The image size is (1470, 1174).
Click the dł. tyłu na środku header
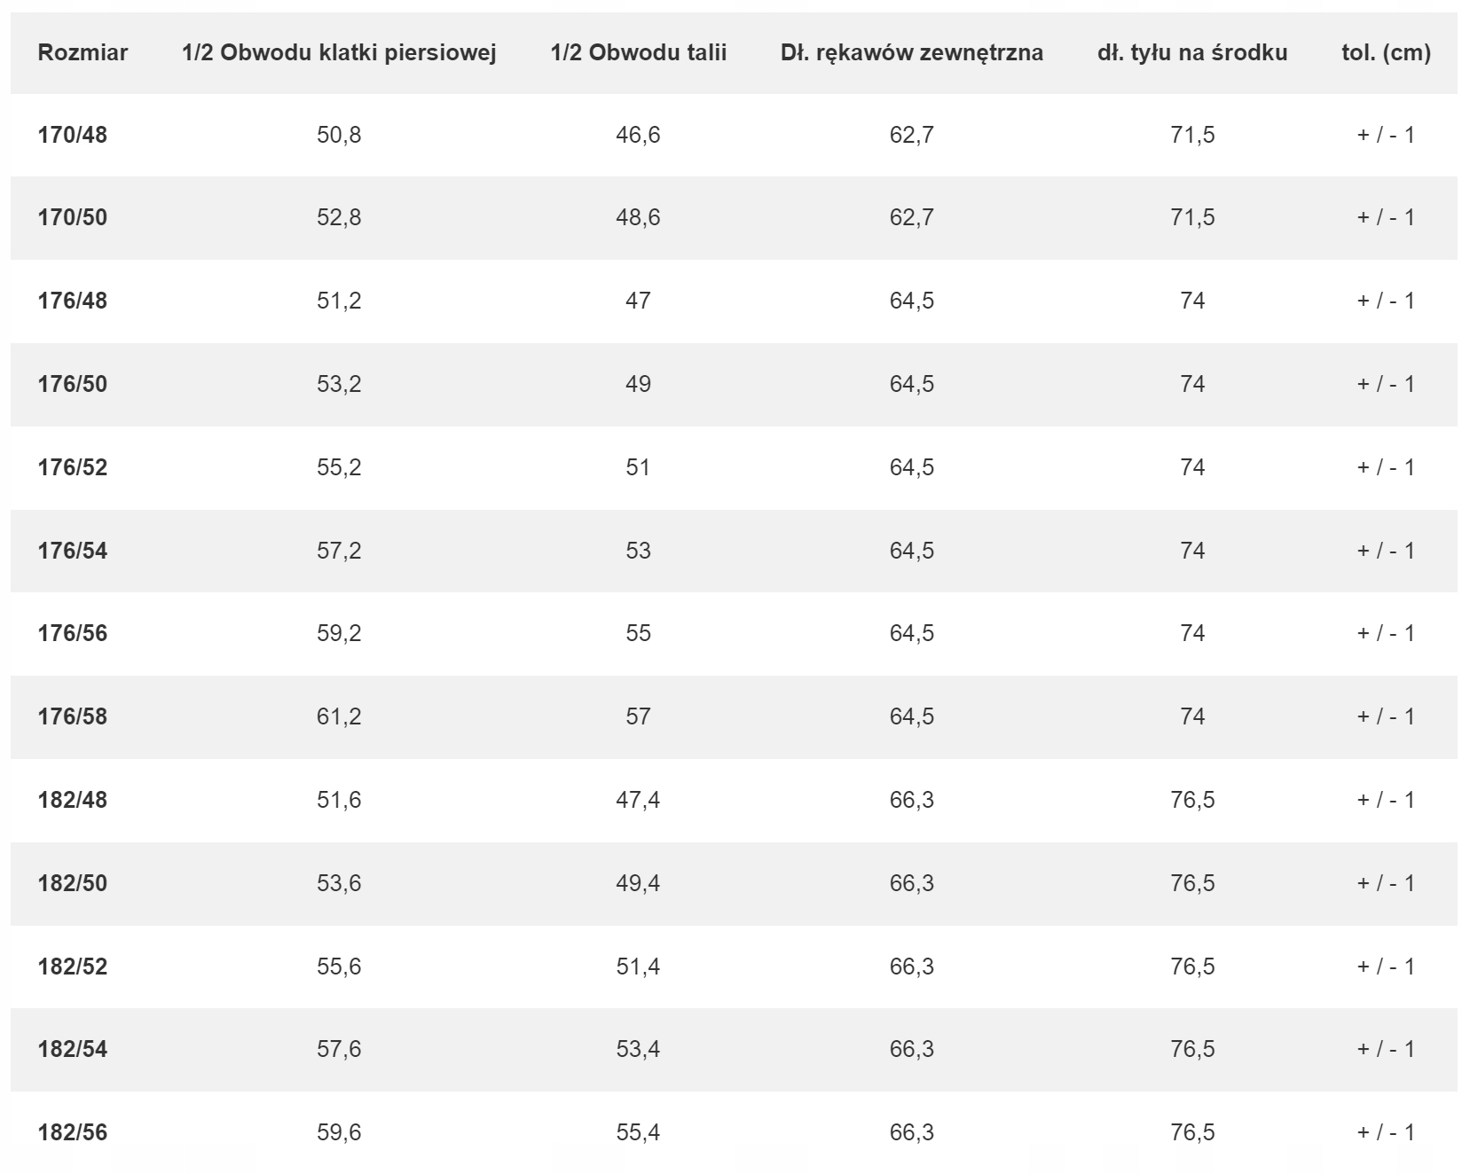1192,52
